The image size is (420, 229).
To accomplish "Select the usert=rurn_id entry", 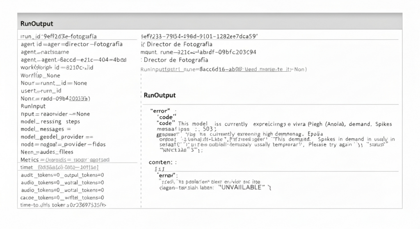I will coord(41,91).
